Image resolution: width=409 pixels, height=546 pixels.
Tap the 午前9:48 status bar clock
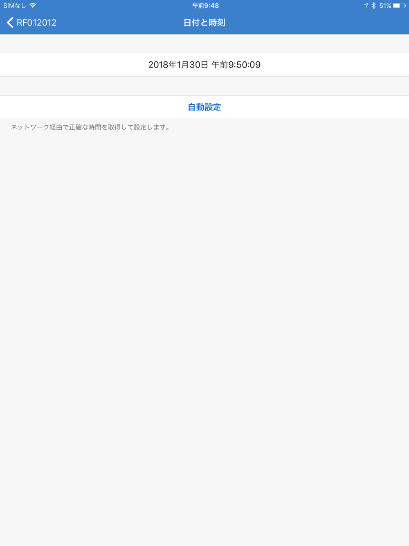point(205,6)
